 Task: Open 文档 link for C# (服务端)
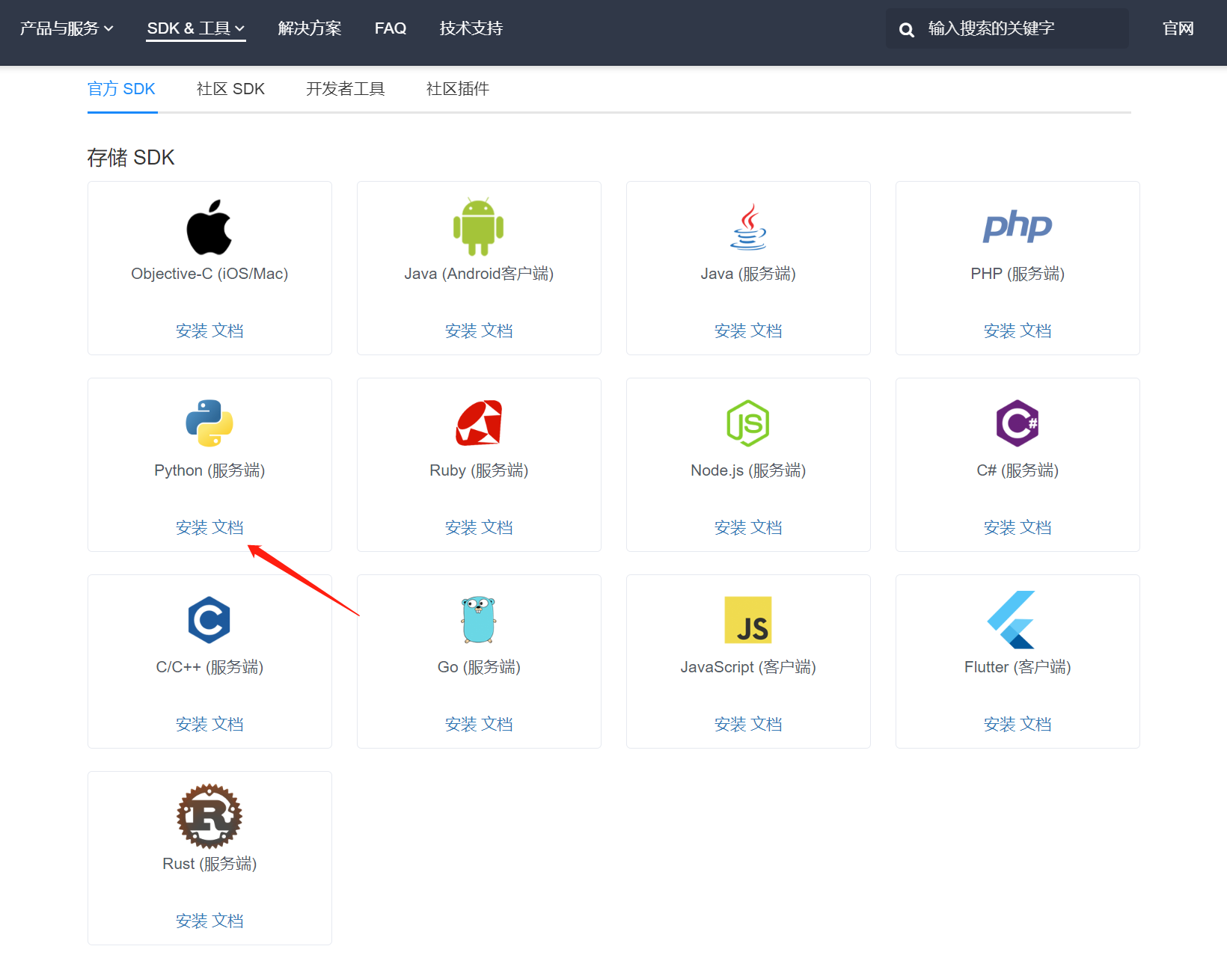[1035, 527]
